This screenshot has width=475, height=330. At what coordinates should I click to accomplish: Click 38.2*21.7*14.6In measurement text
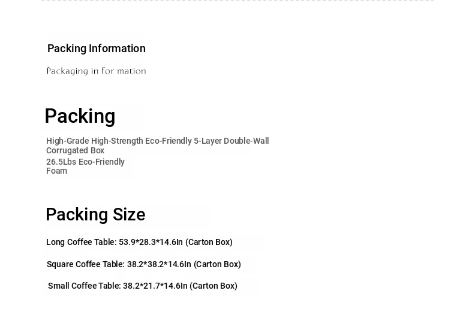point(155,286)
